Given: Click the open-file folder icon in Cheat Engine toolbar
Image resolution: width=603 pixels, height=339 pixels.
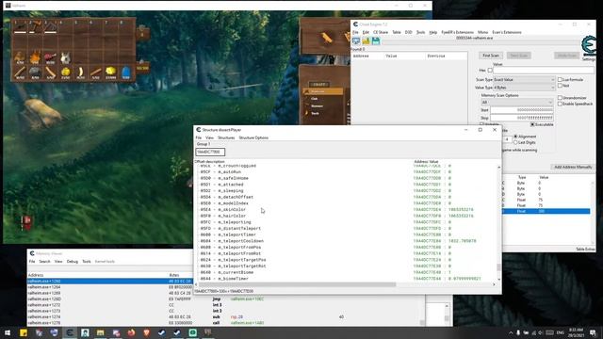Looking at the screenshot, I should coord(366,40).
